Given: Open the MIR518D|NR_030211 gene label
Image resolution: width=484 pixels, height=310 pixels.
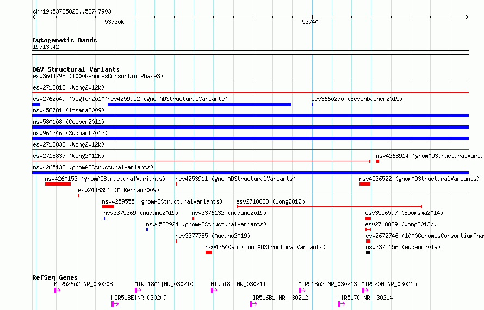Looking at the screenshot, I should point(238,284).
